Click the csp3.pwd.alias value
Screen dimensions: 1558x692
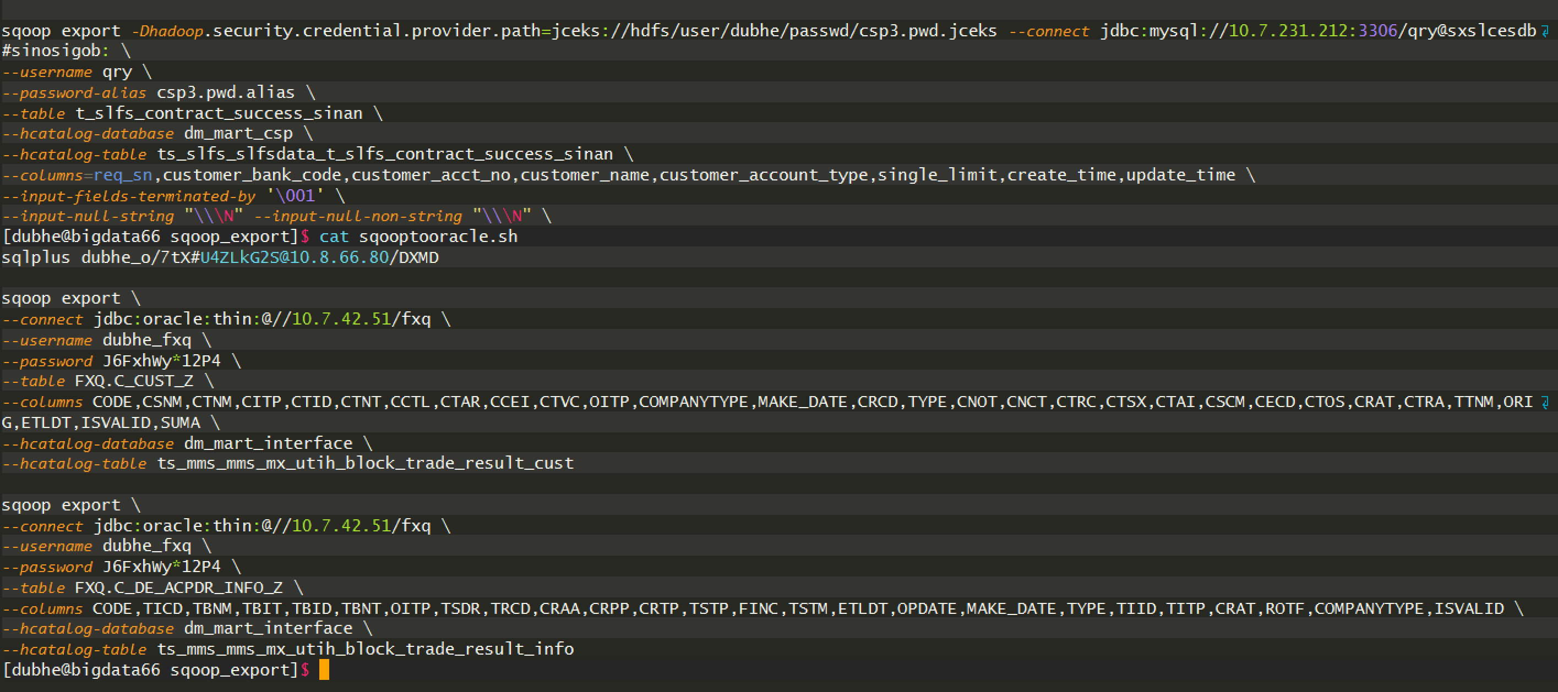coord(226,92)
